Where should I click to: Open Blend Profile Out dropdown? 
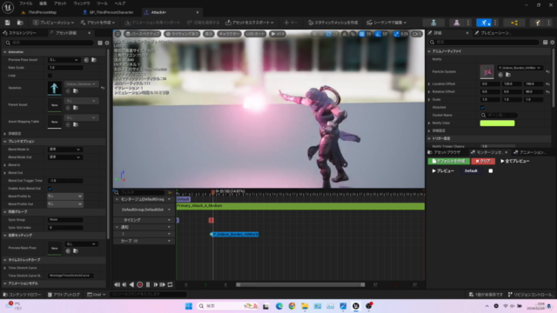tap(65, 204)
